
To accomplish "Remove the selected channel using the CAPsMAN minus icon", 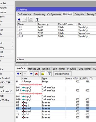I will [x=24, y=20].
